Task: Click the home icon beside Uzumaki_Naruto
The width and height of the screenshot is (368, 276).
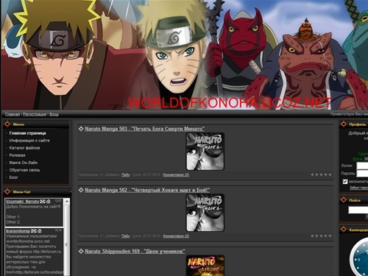Action: coord(49,202)
